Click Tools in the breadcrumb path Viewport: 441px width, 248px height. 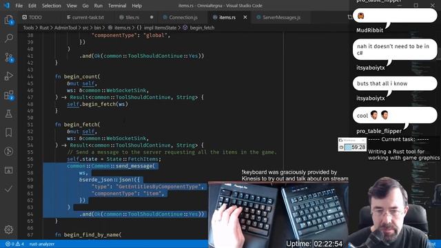28,28
